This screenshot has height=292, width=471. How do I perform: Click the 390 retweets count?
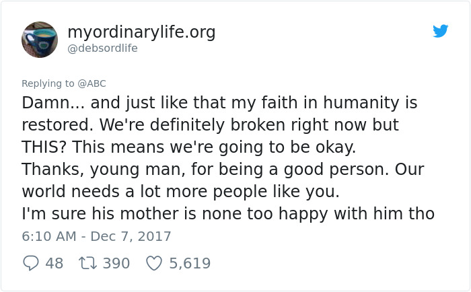click(116, 263)
